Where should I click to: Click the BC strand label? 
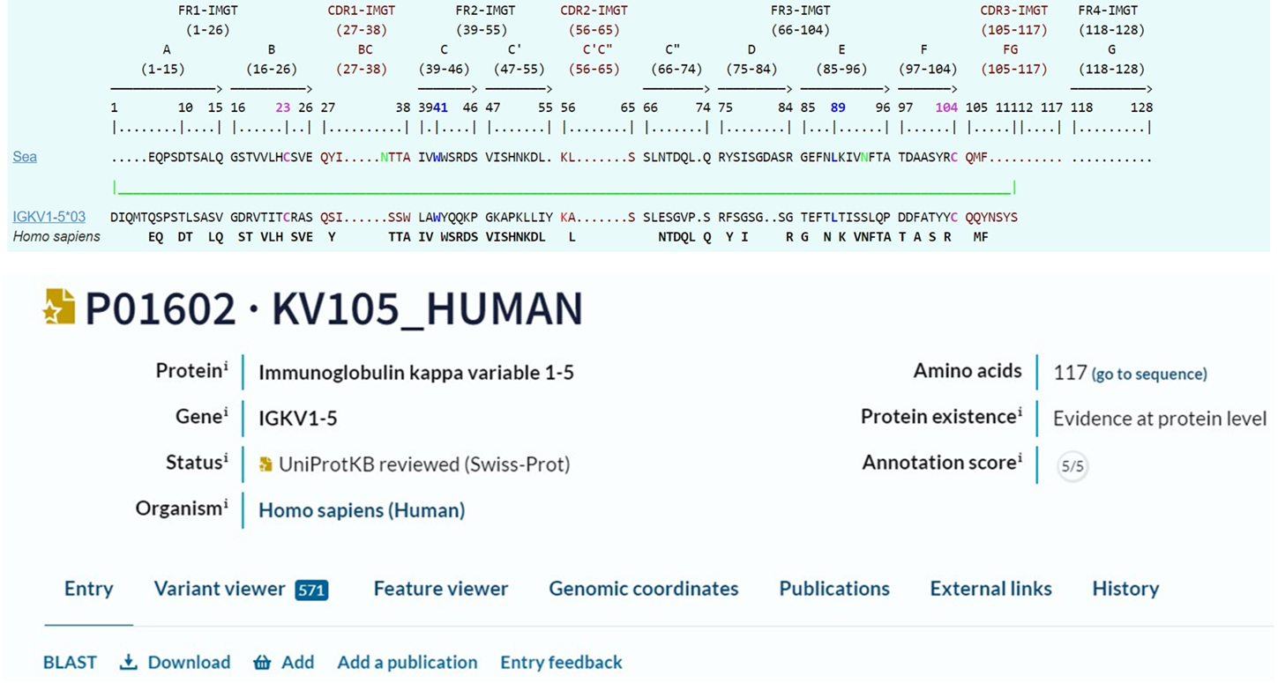366,49
